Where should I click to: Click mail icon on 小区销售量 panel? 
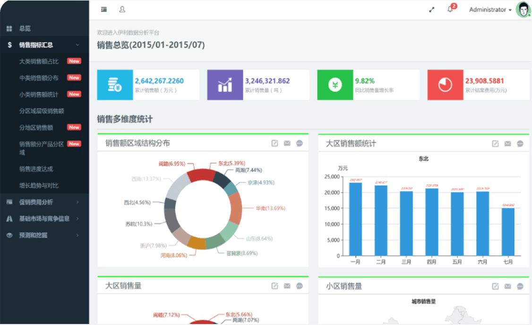pyautogui.click(x=507, y=286)
